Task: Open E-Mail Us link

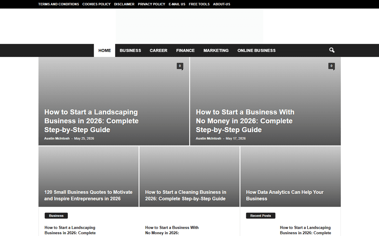Action: tap(177, 4)
